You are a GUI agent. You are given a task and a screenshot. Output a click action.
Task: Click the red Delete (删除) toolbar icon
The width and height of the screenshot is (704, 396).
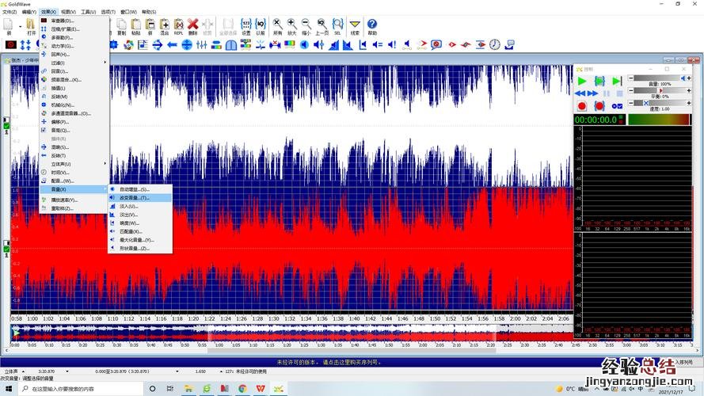pos(192,25)
